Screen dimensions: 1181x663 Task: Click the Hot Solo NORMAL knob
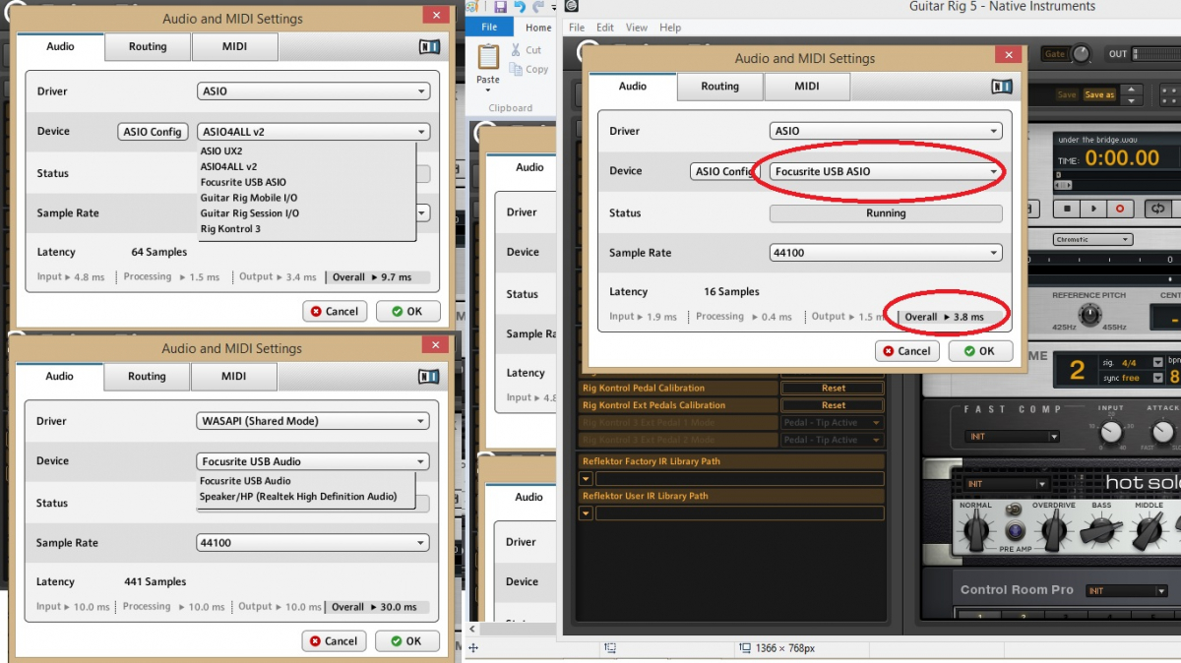tap(976, 532)
